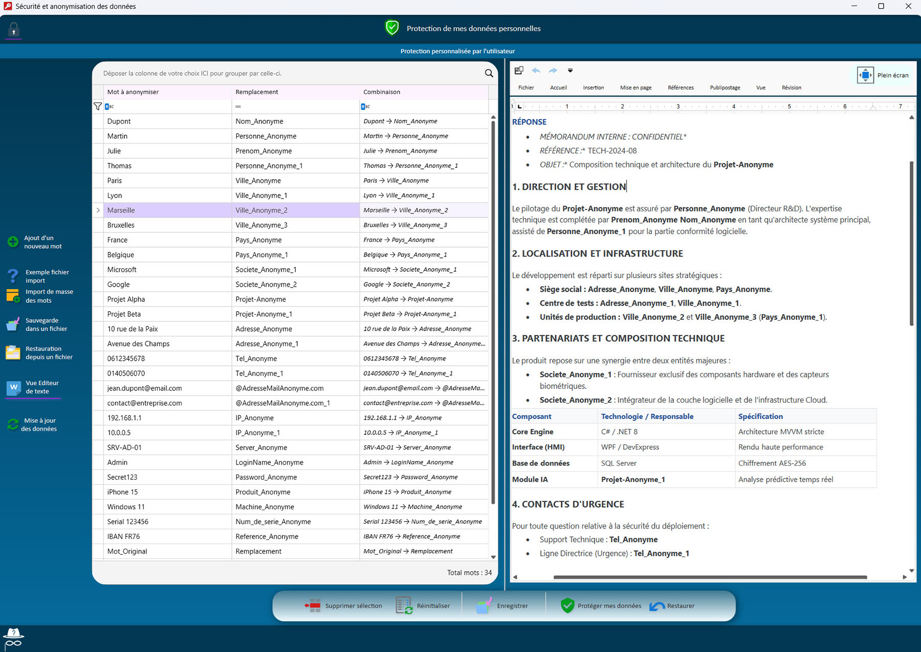Viewport: 921px width, 652px height.
Task: Click 'Sauvegarde dans un fichier' icon
Action: pyautogui.click(x=13, y=324)
